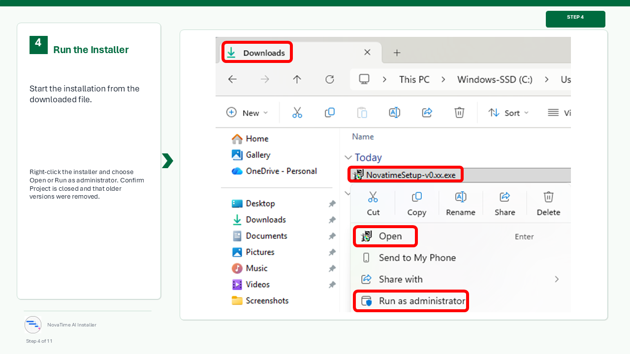Open OneDrive - Personal in the sidebar
The width and height of the screenshot is (630, 354).
[x=274, y=171]
